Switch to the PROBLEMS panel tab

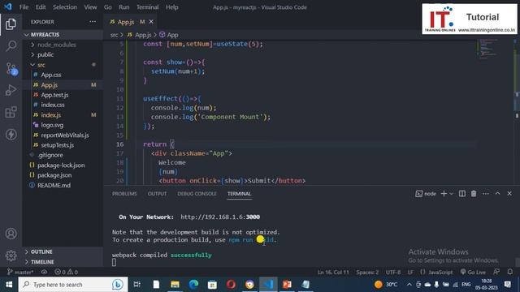click(124, 194)
